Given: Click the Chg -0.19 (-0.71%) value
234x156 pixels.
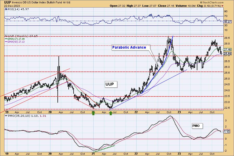Looking at the screenshot, I should 209,6.
